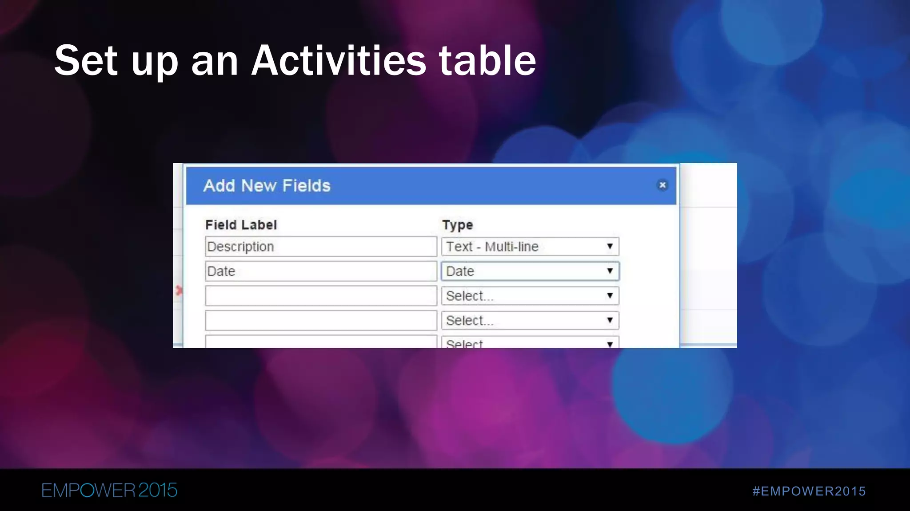Click the #EMPOWER2015 hashtag text
910x511 pixels.
point(809,491)
